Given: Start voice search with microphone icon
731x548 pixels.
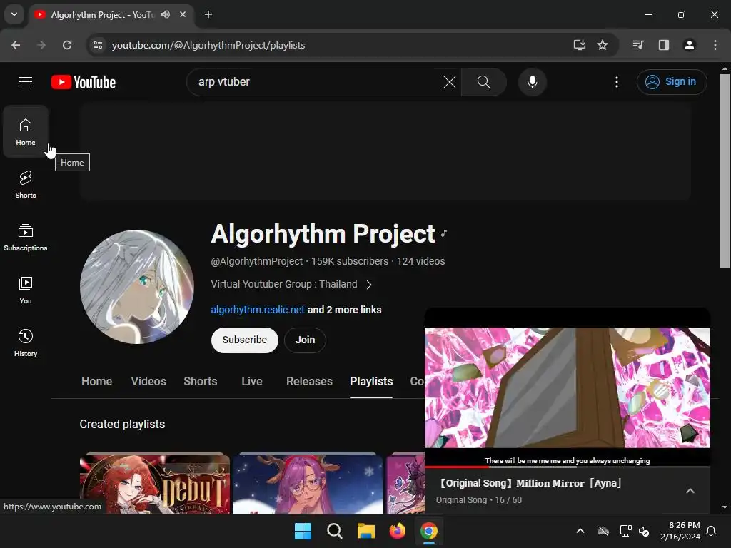Looking at the screenshot, I should tap(532, 82).
